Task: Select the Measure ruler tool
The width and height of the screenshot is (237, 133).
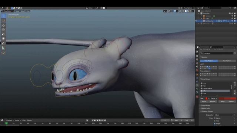Action: 3,48
